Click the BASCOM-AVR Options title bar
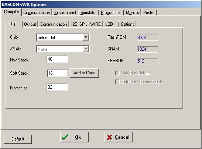 [101, 4]
